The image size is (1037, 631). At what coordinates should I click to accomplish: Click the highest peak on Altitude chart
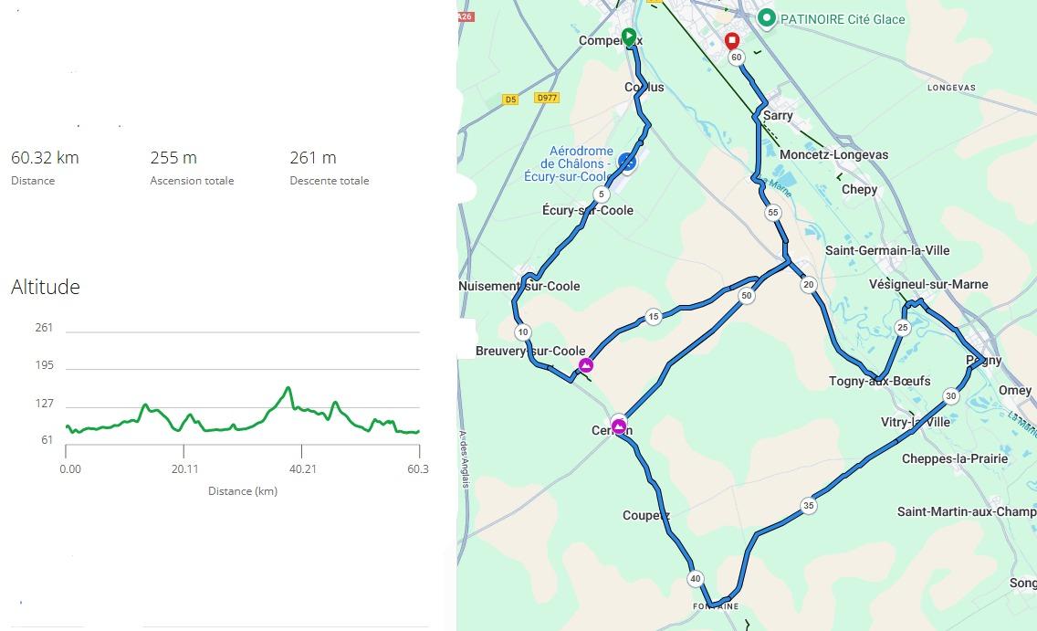[x=289, y=388]
